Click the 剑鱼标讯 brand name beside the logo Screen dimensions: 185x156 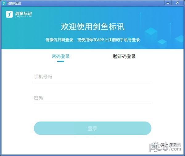point(23,14)
